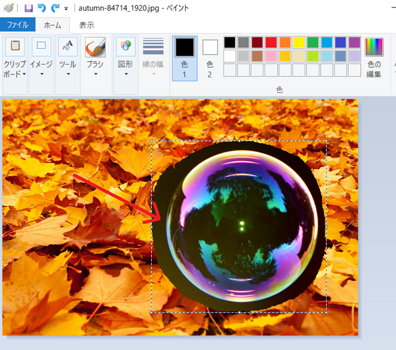Expand the イメージ group dropdown arrow
The width and height of the screenshot is (396, 350).
[42, 74]
